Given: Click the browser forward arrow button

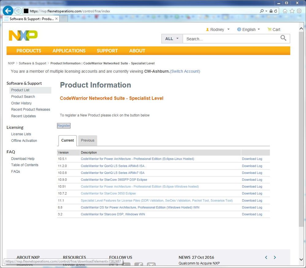Looking at the screenshot, I should [x=18, y=11].
